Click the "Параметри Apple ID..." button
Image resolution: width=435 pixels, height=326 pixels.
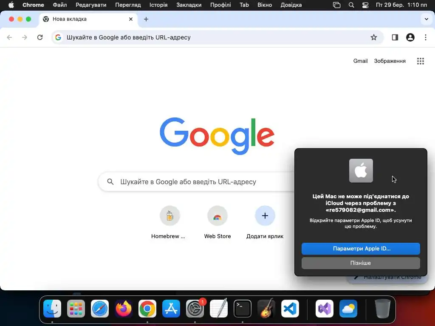coord(361,249)
